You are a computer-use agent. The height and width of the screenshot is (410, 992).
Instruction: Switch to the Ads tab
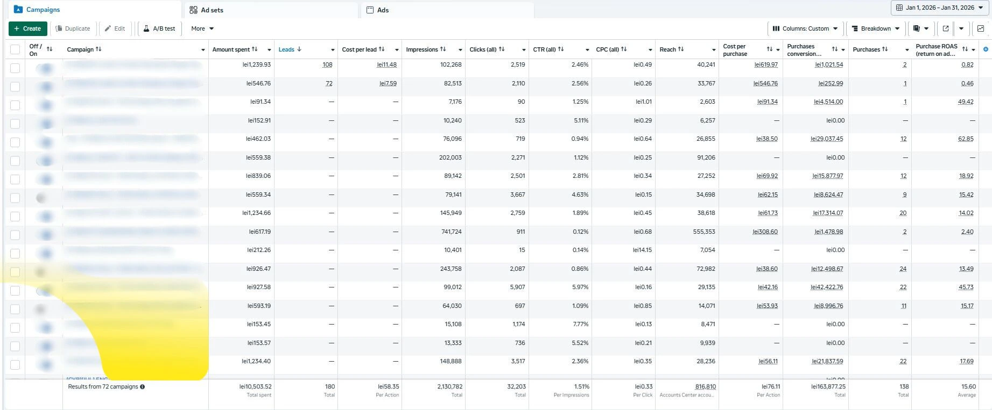click(383, 10)
